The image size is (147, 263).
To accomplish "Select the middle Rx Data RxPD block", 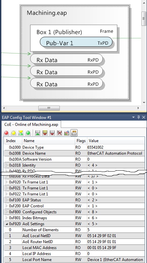I will (x=66, y=71).
